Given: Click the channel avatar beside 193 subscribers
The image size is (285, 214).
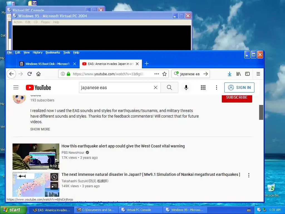Looking at the screenshot, I should click(x=19, y=99).
